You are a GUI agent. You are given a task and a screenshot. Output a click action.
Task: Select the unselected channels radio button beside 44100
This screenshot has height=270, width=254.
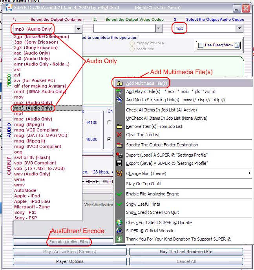tap(109, 122)
